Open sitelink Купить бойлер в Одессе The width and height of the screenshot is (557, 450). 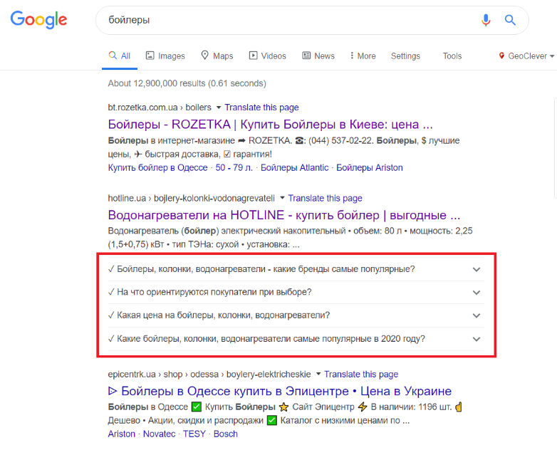point(157,167)
